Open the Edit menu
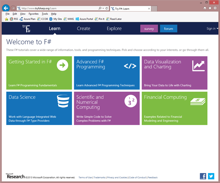This screenshot has width=220, height=183. point(15,14)
